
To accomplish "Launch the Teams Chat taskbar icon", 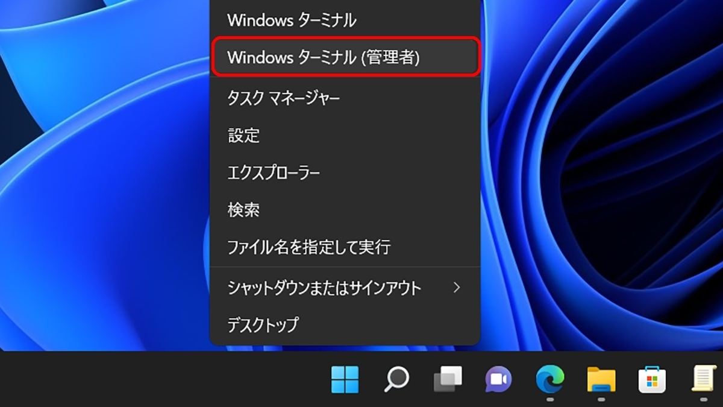I will point(499,379).
